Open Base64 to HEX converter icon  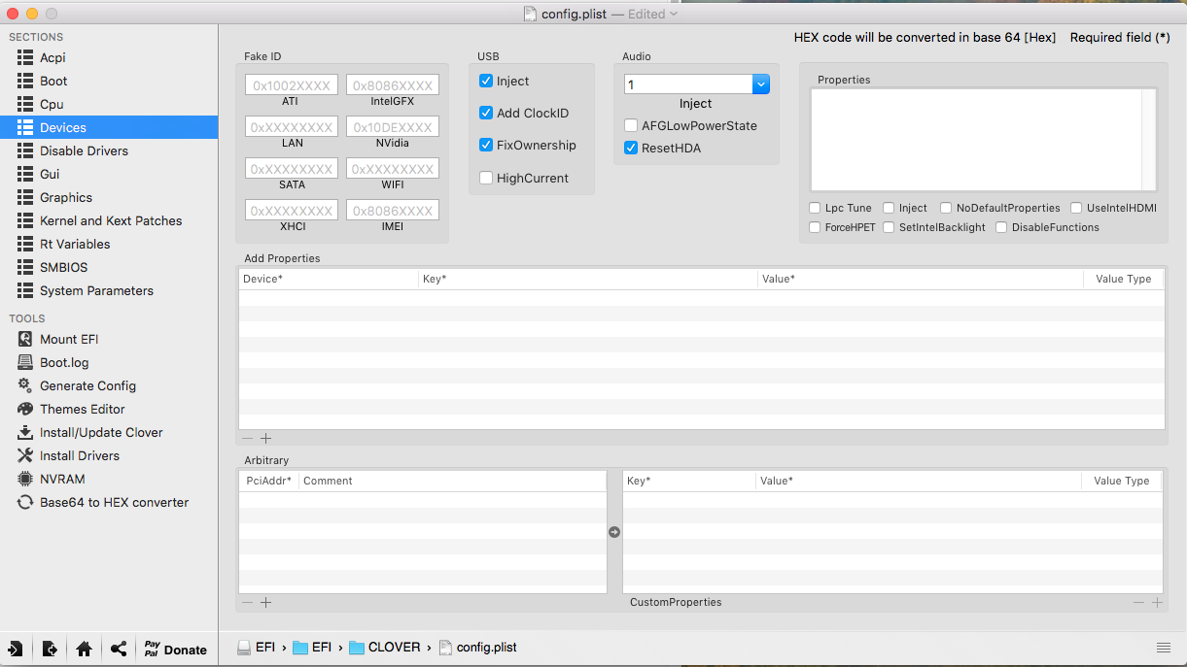[25, 502]
